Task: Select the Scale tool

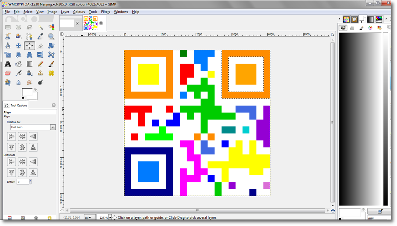Action: pyautogui.click(x=8, y=55)
